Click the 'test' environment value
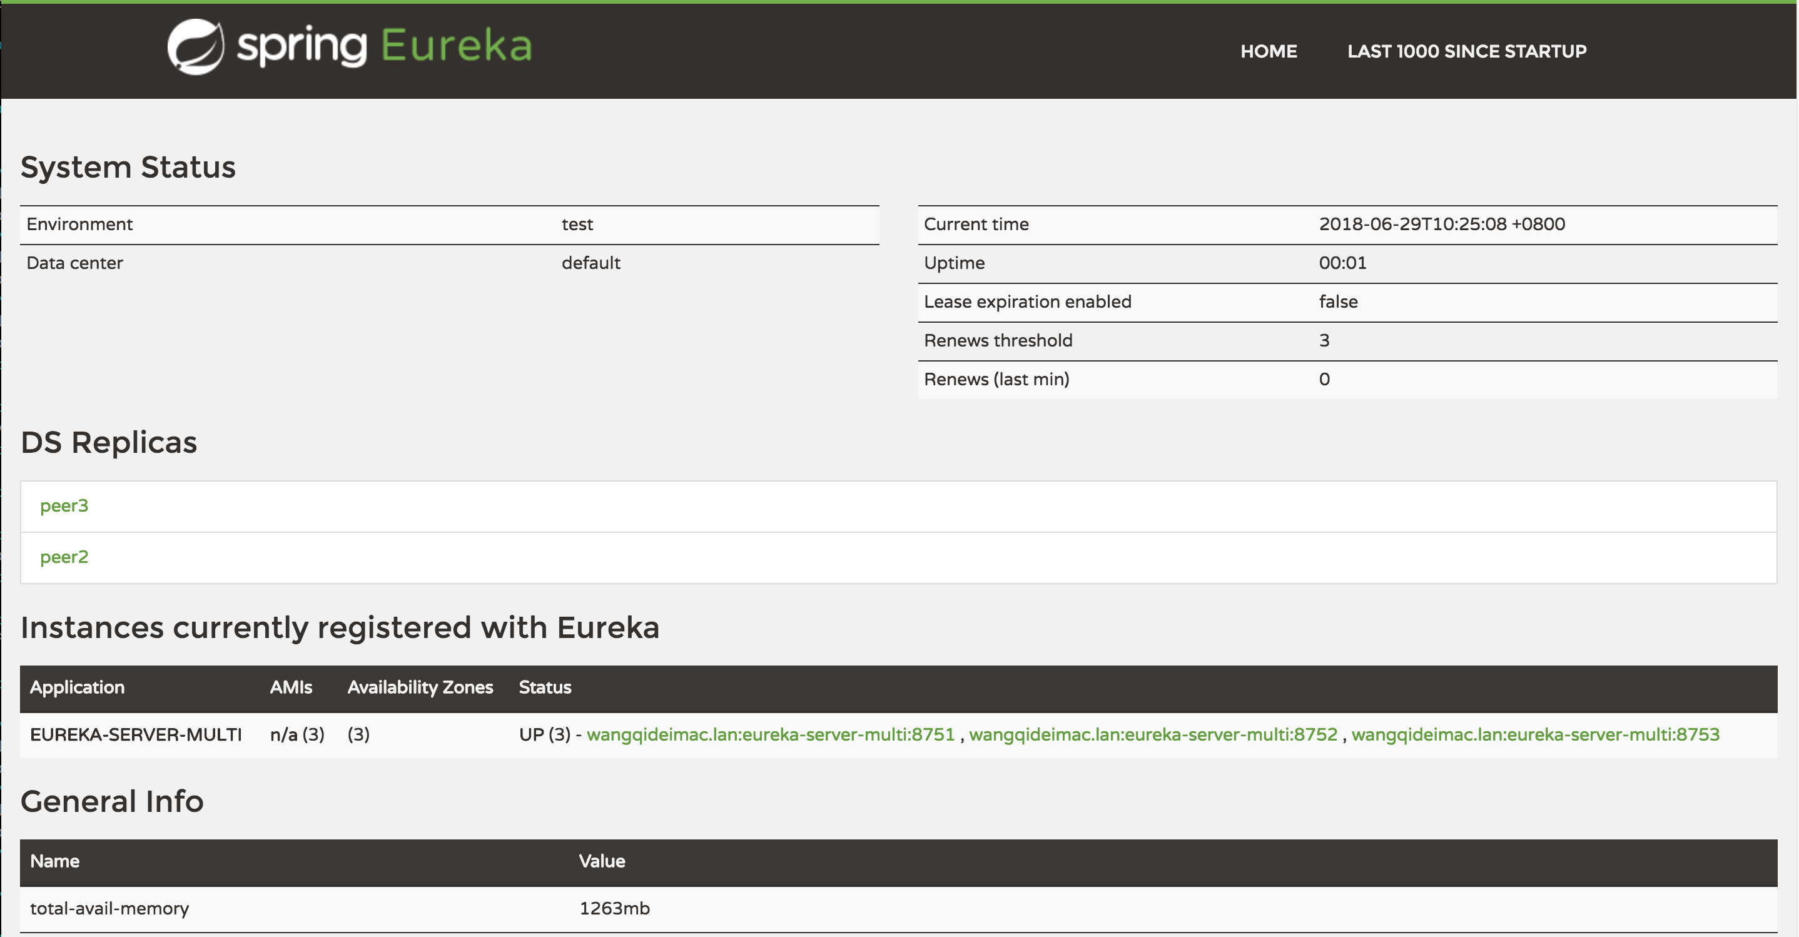1799x937 pixels. pos(577,224)
